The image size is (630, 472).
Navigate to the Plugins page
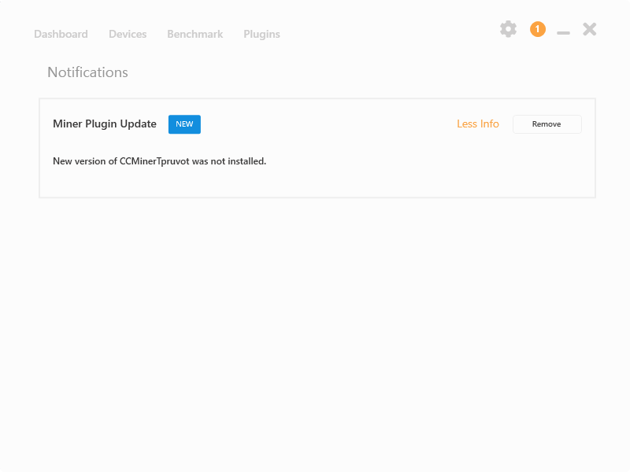tap(261, 34)
